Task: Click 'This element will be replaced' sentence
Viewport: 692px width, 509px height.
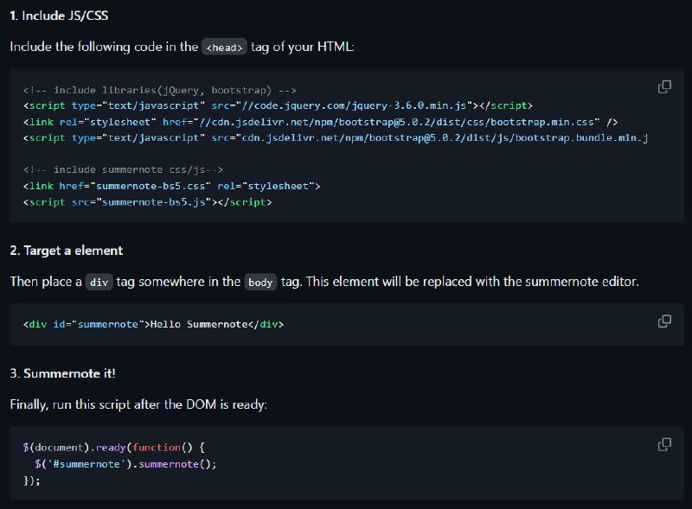Action: click(472, 282)
